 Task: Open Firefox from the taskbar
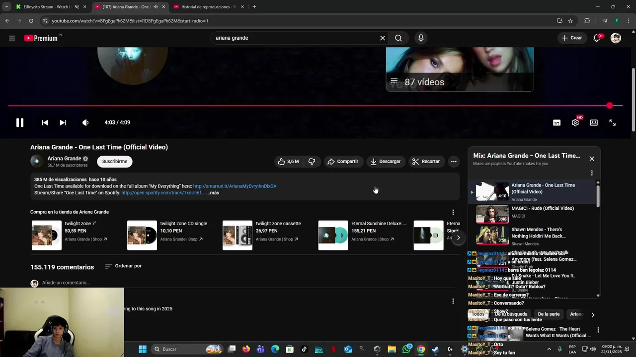[246, 349]
